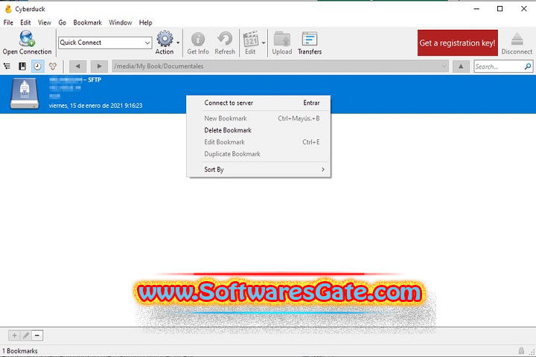Open the Go menu
536x357 pixels.
coord(63,22)
